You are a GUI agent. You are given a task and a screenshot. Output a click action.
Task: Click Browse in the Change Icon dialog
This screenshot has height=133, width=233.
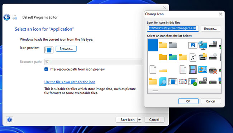[x=211, y=29]
